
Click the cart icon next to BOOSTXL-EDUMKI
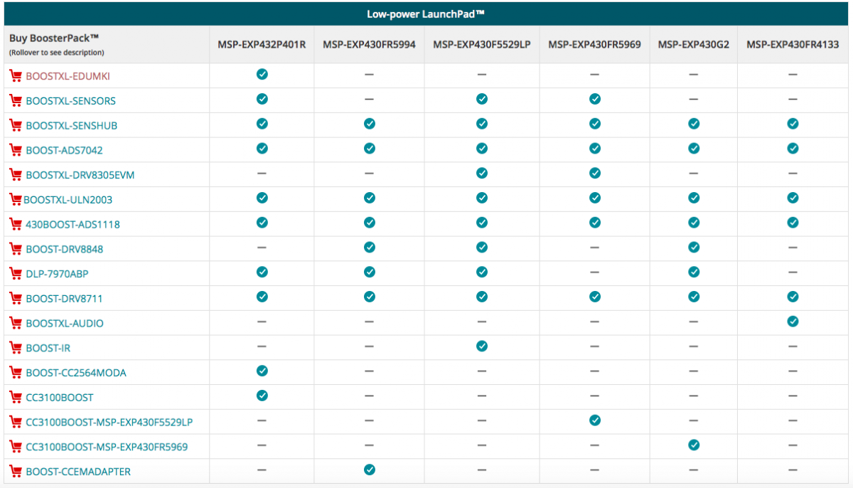coord(15,75)
